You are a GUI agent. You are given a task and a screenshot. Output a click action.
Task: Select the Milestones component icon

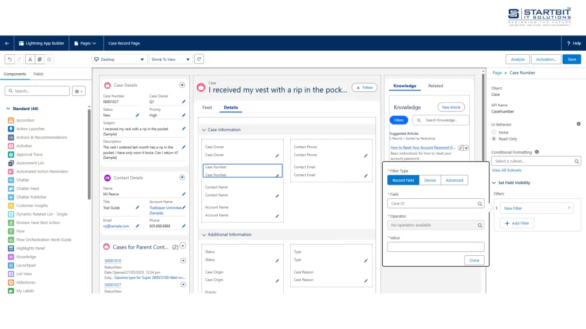tap(11, 282)
